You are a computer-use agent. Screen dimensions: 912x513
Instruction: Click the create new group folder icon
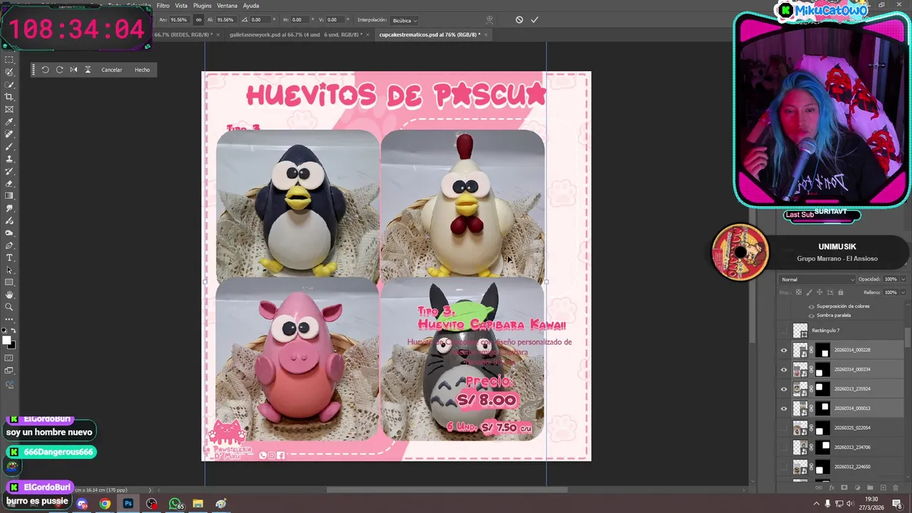click(x=870, y=487)
